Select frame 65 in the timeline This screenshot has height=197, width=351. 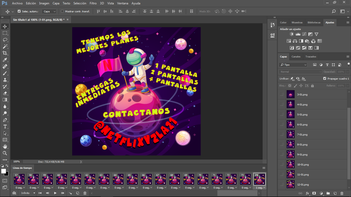(132, 179)
